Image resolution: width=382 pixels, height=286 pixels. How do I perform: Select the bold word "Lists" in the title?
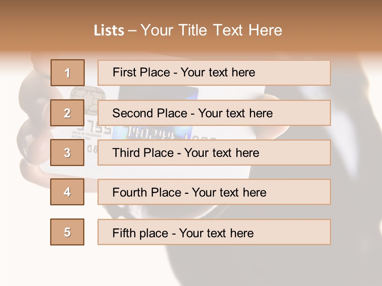(109, 31)
